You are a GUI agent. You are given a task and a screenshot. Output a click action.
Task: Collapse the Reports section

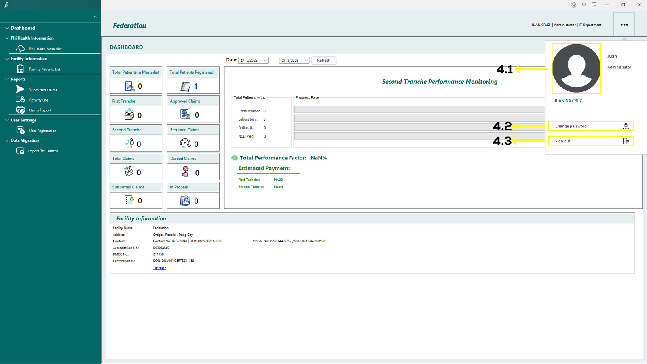(x=7, y=80)
